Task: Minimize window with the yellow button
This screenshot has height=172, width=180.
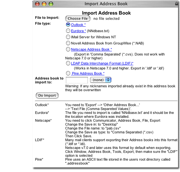Action: click(44, 4)
